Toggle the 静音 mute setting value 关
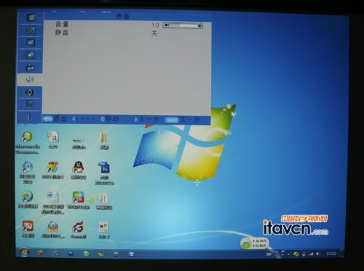Viewport: 364px width, 271px height. [154, 34]
